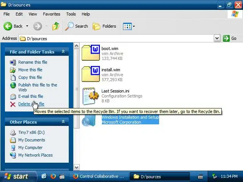
Task: Click Delete this file link
Action: point(31,104)
